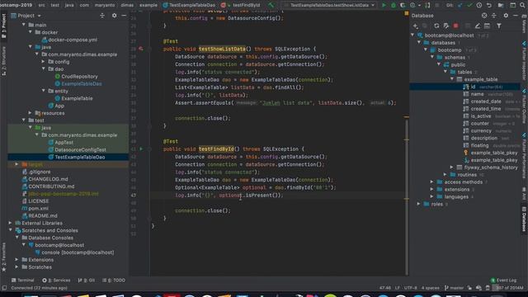Viewport: 528px width, 297px height.
Task: Expand External Libraries node
Action: 11,223
